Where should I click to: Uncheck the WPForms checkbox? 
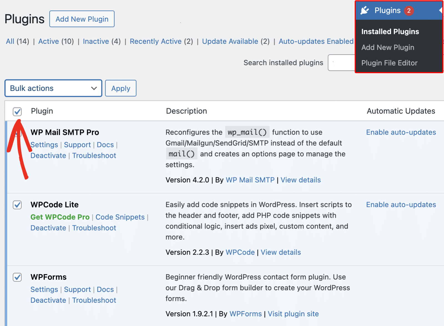click(x=17, y=277)
